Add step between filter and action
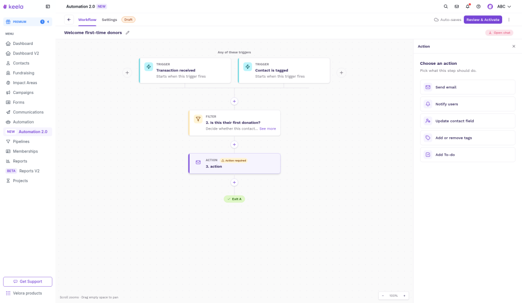The width and height of the screenshot is (522, 303). (234, 144)
